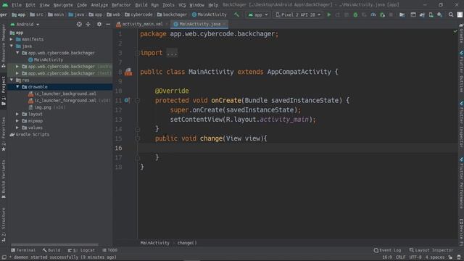Hide the Project tool window minus icon
The width and height of the screenshot is (464, 261).
[108, 24]
